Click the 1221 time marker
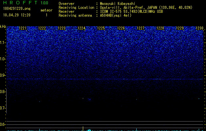The width and height of the screenshot is (206, 131). [23, 28]
